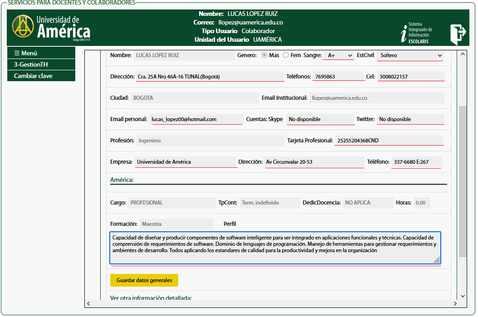Click the Dirección address input field

[210, 77]
